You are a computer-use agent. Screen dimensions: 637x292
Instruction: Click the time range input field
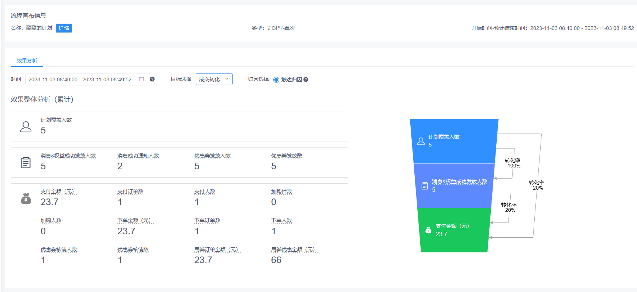[81, 79]
